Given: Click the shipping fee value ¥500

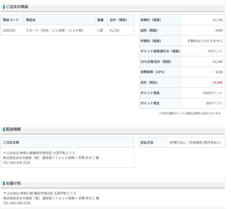Looking at the screenshot, I should (219, 30).
